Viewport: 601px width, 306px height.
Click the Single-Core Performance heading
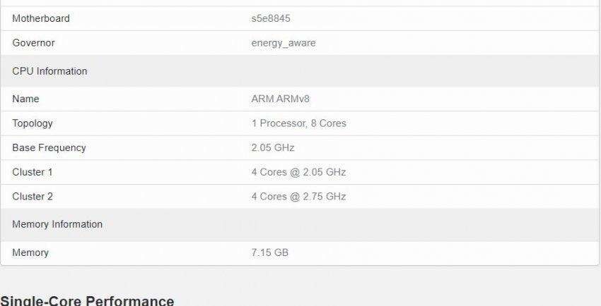[87, 300]
